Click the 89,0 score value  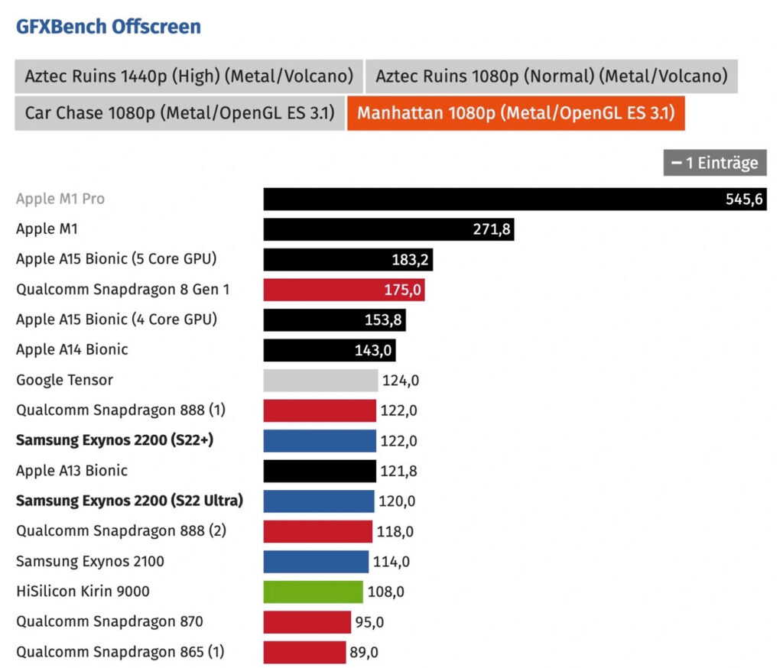[364, 653]
